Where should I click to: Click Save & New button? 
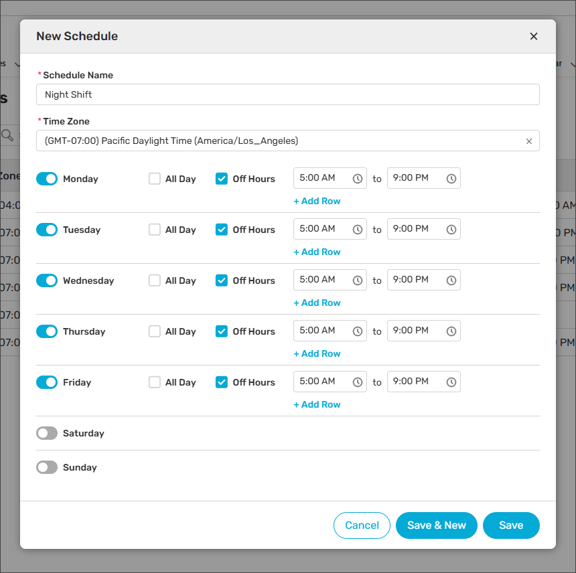point(436,525)
